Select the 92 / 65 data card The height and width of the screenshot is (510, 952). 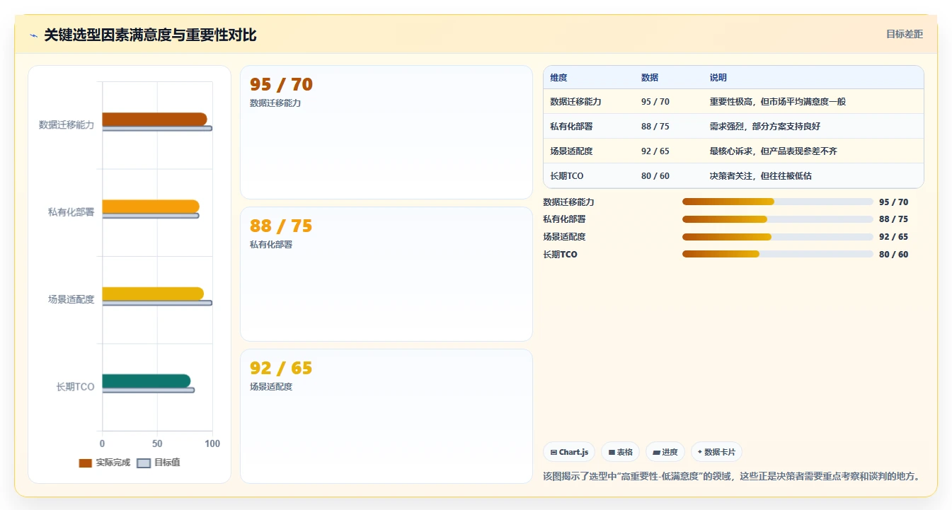pos(386,416)
